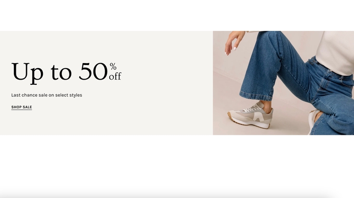The image size is (354, 198).
Task: Click the blank white area above the banner
Action: (x=177, y=15)
